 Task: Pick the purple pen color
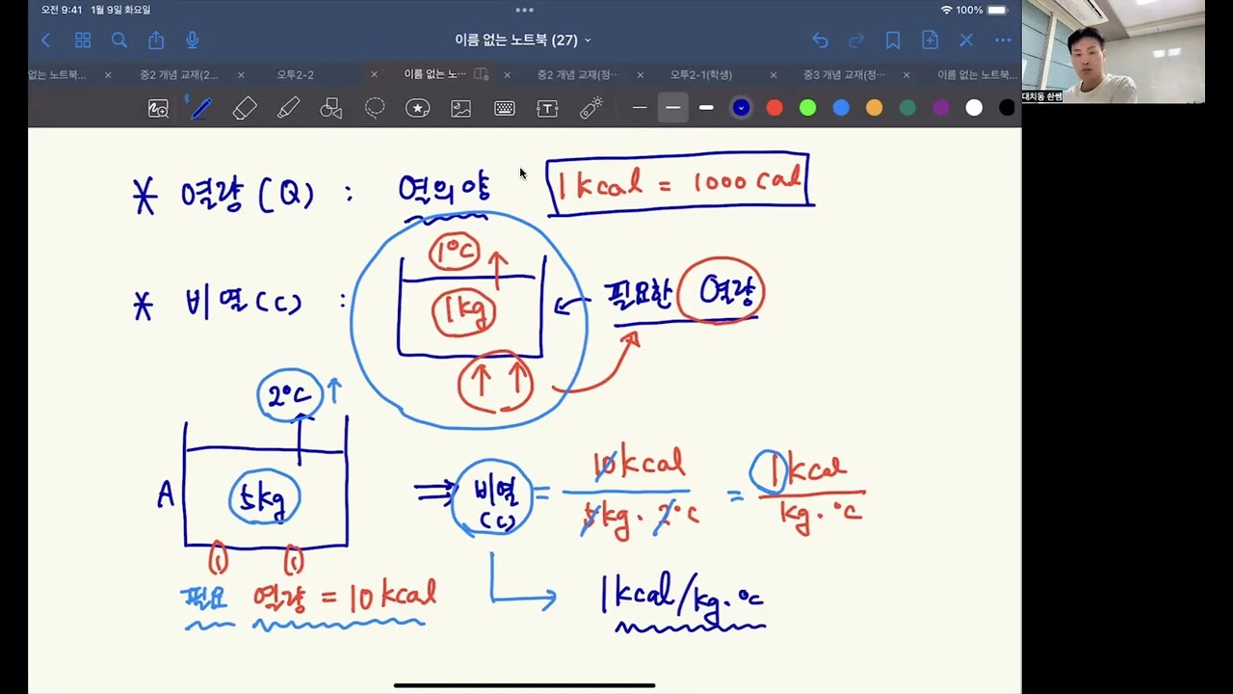pos(941,108)
